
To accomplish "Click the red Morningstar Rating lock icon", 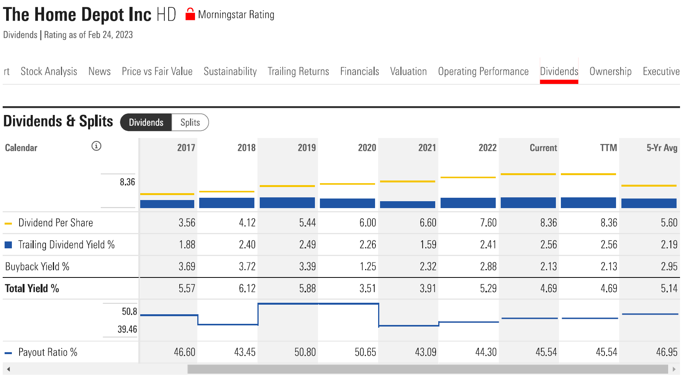I will [190, 15].
